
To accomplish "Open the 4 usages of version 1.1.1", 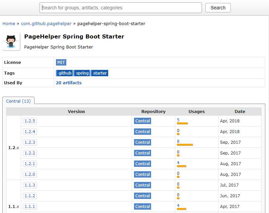I will coord(178,205).
